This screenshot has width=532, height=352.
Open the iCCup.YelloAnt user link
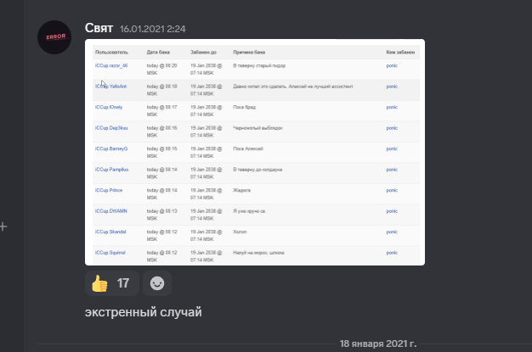point(110,87)
